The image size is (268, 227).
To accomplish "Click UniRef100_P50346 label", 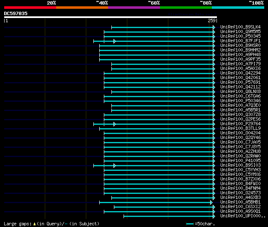I will tap(240, 101).
